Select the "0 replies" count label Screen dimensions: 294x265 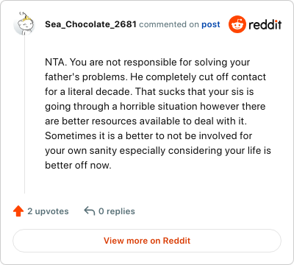(117, 211)
